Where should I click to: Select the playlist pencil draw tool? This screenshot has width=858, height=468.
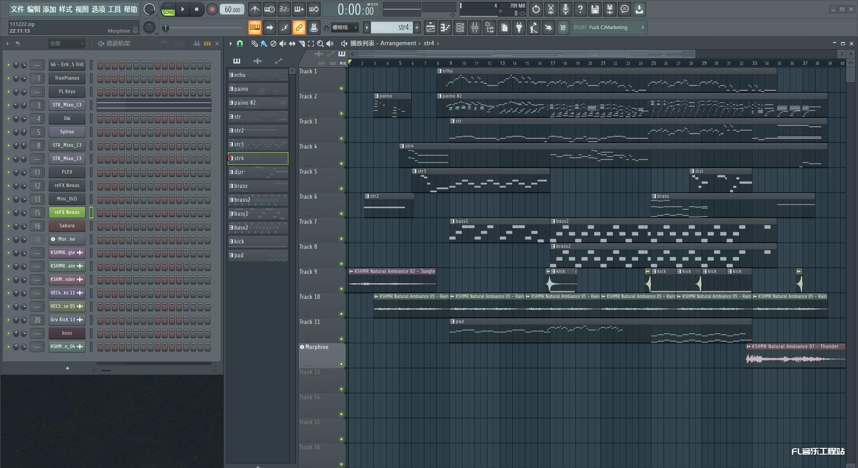point(254,43)
